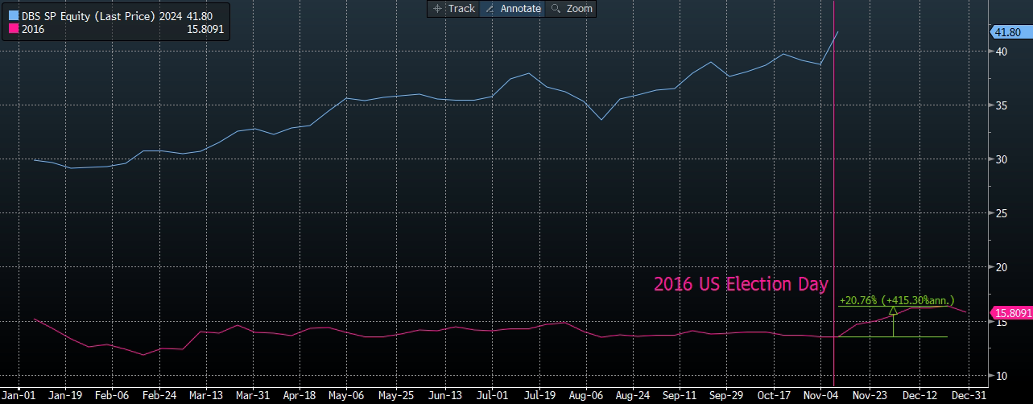The height and width of the screenshot is (404, 1033).
Task: Click the pink 15.8091 price tag
Action: pyautogui.click(x=1012, y=313)
